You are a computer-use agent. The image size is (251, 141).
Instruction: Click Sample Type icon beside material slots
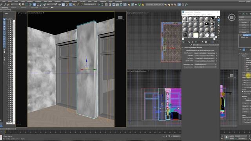(219, 17)
